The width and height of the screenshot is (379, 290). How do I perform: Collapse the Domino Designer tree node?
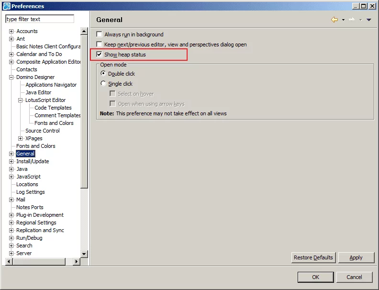[x=11, y=77]
